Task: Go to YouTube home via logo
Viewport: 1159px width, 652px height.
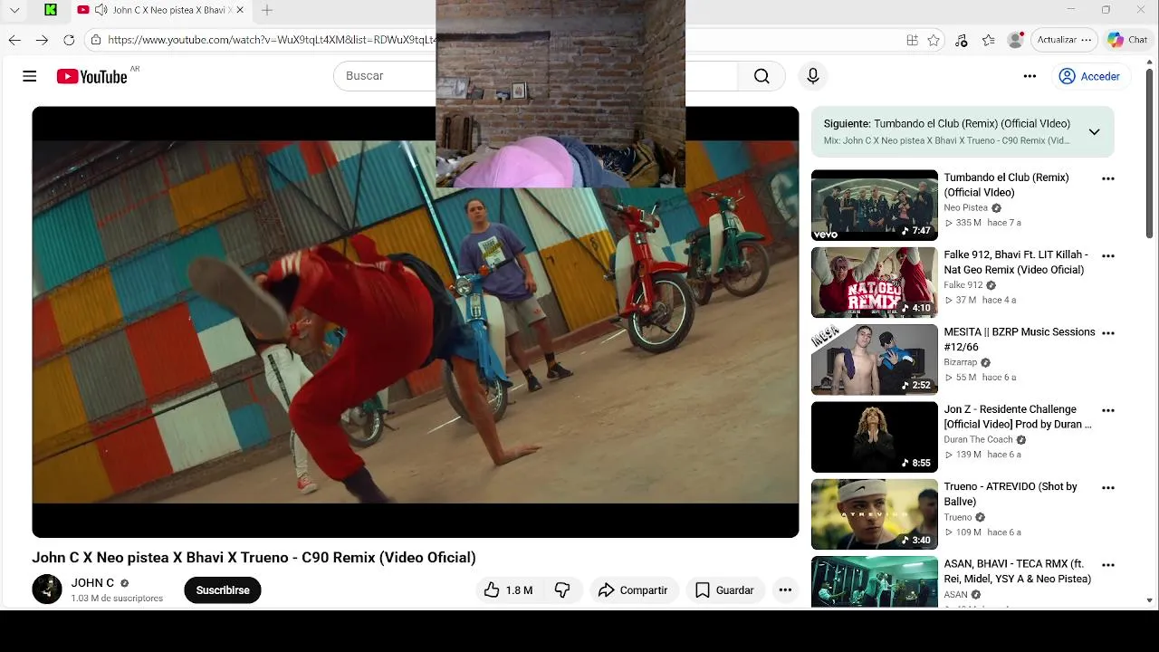Action: pyautogui.click(x=91, y=76)
